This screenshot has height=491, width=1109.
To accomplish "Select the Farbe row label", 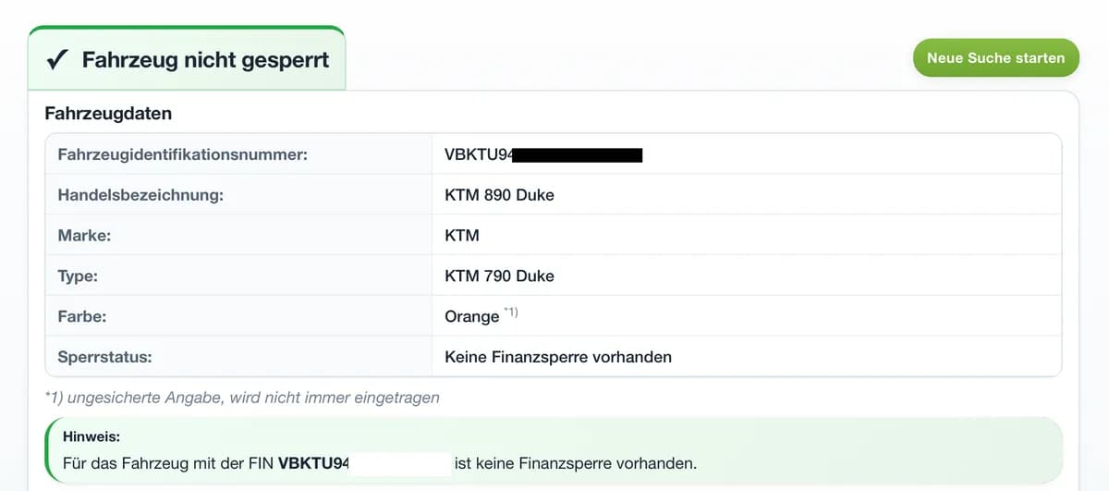I will point(82,316).
